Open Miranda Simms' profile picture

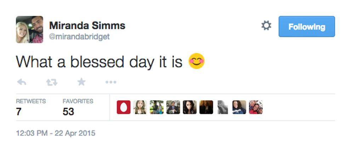pyautogui.click(x=29, y=30)
